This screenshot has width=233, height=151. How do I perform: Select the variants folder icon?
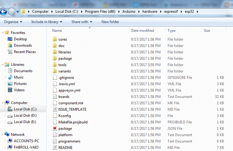click(55, 71)
